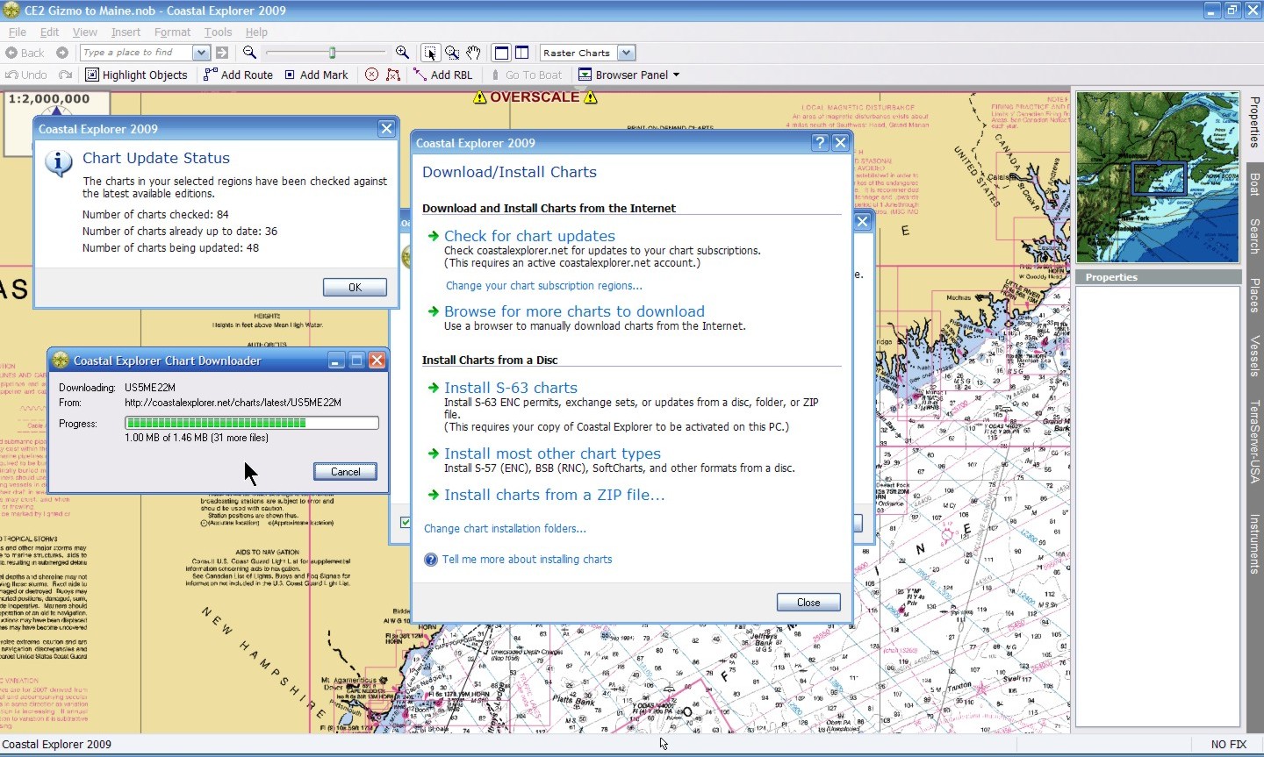Adjust the zoom level slider handle
The image size is (1264, 757).
[x=332, y=53]
